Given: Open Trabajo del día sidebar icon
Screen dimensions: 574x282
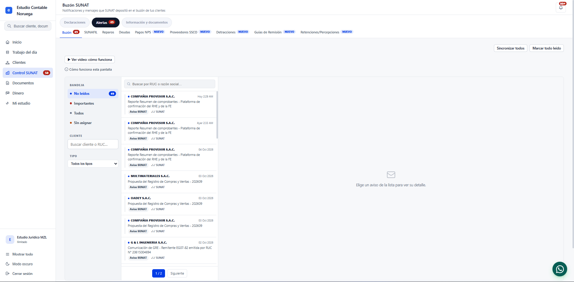Looking at the screenshot, I should (x=7, y=52).
